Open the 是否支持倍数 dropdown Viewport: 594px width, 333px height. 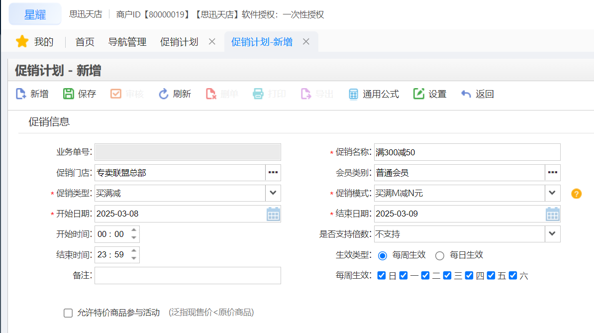(x=552, y=234)
